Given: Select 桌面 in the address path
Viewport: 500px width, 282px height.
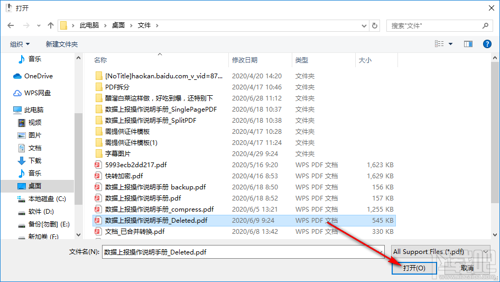Looking at the screenshot, I should [118, 25].
